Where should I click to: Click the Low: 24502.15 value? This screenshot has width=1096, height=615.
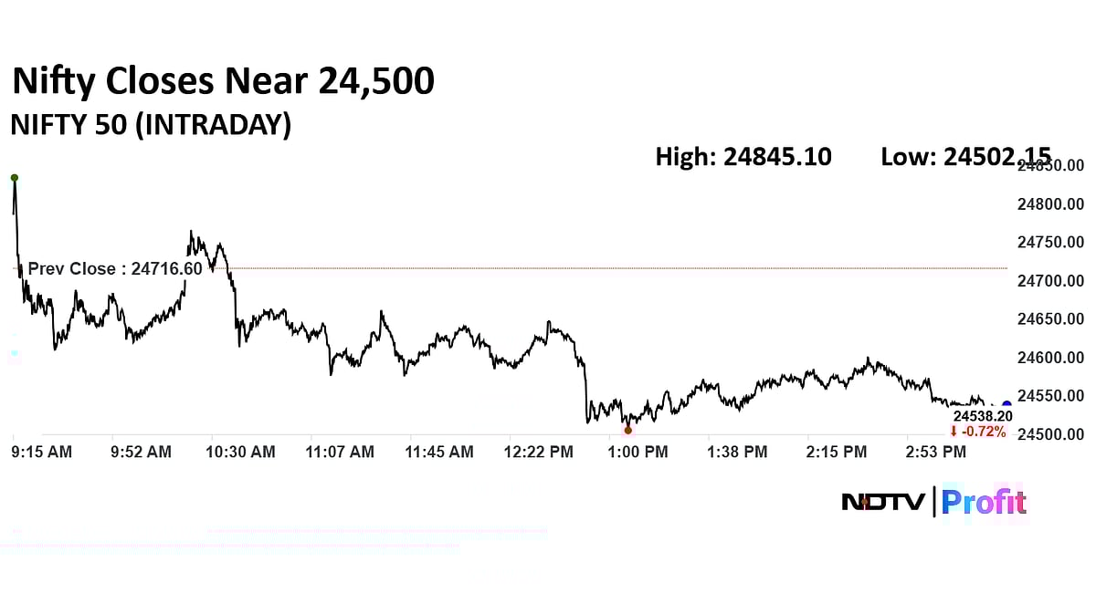(965, 157)
